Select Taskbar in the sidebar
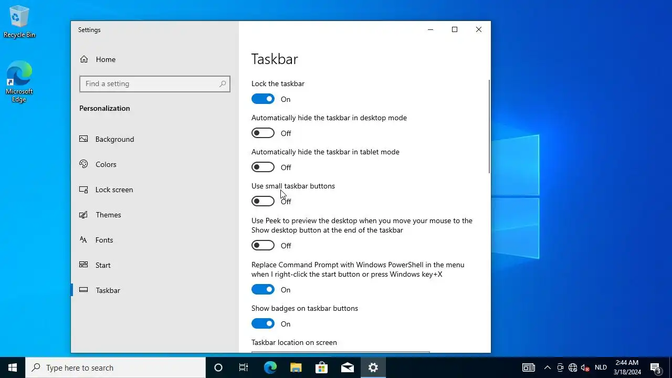The width and height of the screenshot is (672, 378). point(155,290)
